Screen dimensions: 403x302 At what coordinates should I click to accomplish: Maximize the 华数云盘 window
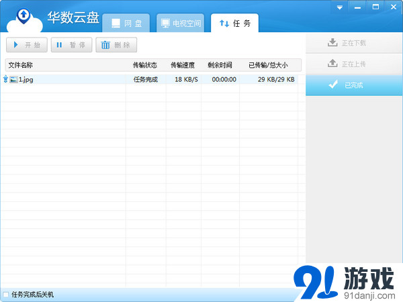tap(375, 7)
